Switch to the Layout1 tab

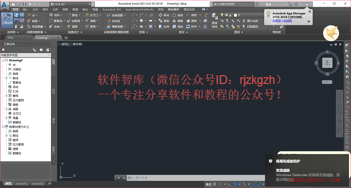coord(22,183)
